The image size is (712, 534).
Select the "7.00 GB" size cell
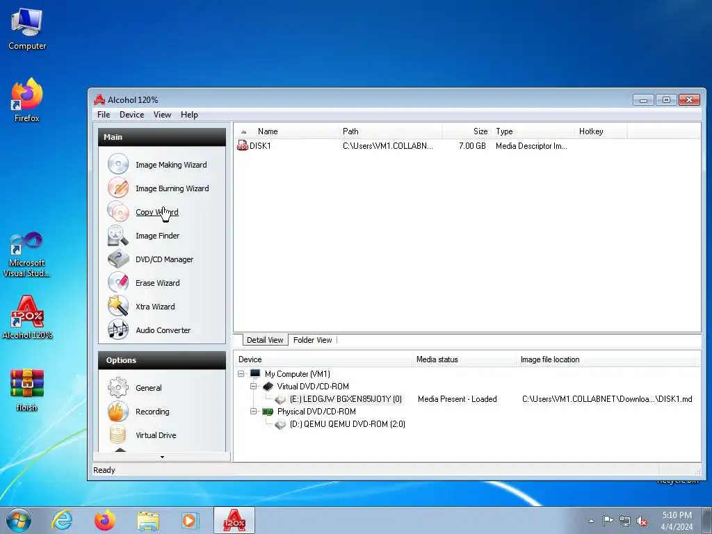coord(472,146)
